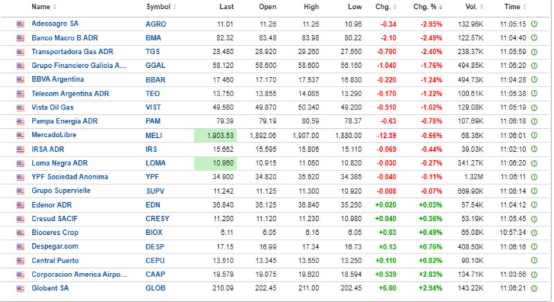This screenshot has height=302, width=554.
Task: Sort the table by the Name column
Action: point(43,7)
